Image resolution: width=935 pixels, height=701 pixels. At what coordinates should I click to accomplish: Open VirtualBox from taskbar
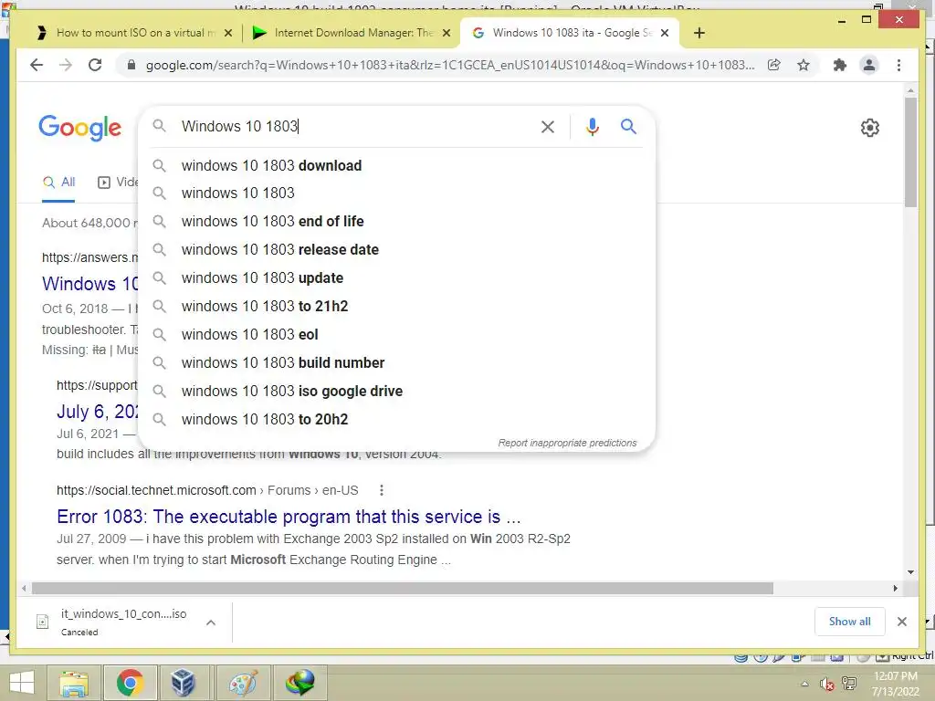tap(183, 683)
